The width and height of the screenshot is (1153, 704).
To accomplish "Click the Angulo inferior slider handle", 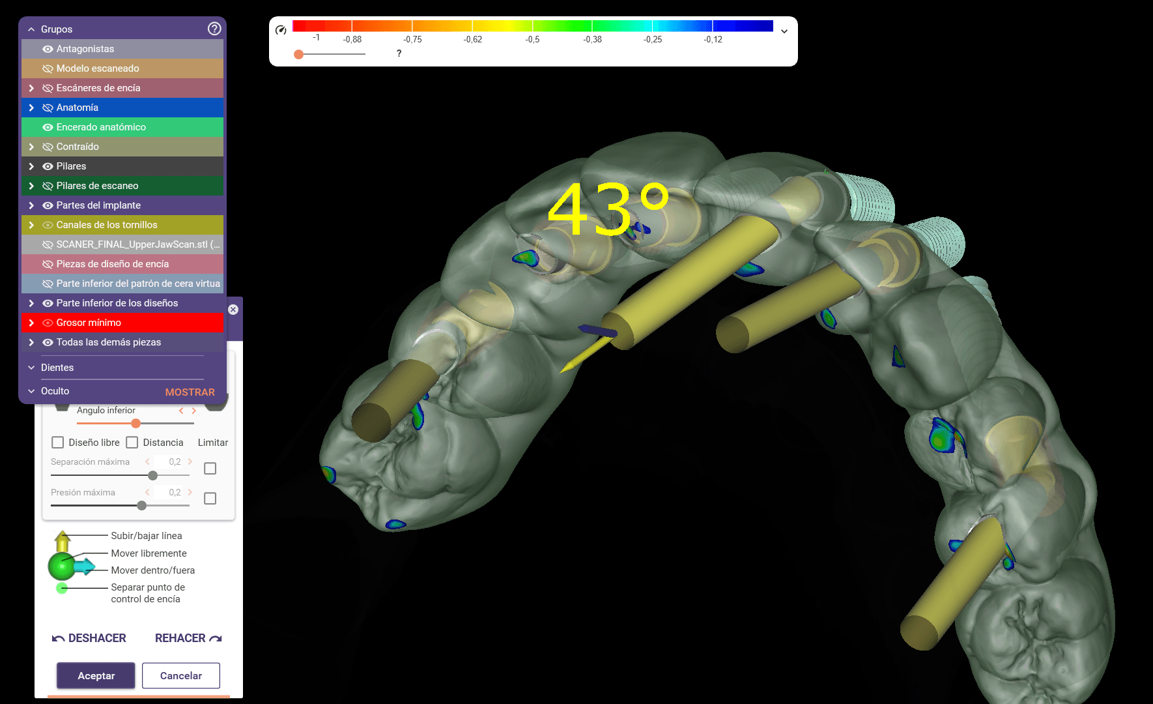I will tap(135, 423).
